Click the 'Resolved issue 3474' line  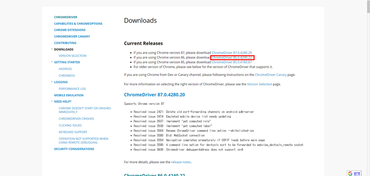coord(182,117)
